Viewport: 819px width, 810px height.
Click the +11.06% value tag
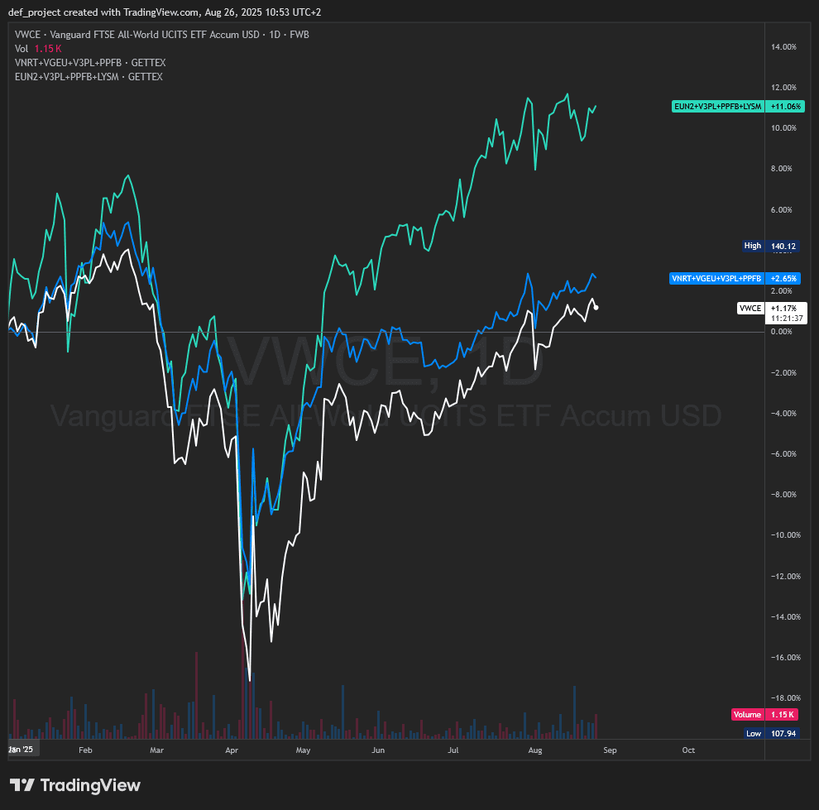coord(783,106)
